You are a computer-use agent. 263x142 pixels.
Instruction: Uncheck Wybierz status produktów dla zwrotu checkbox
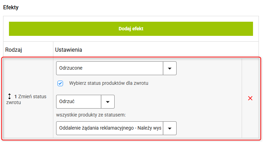click(60, 83)
